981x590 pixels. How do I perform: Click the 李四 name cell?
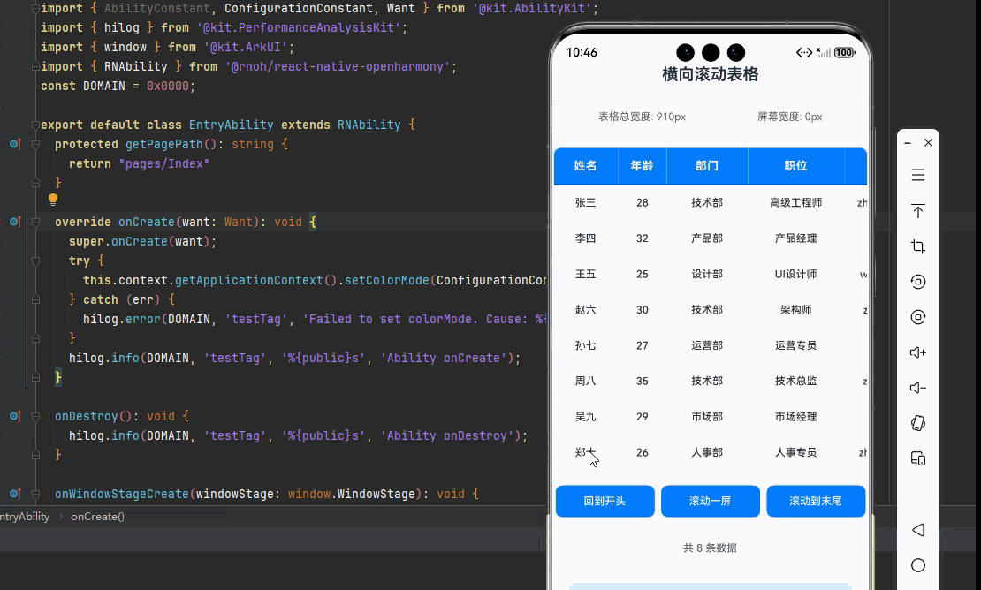click(x=586, y=238)
